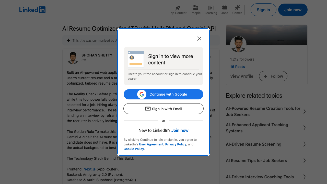Click the 'Create your free account' description
Viewport: 327px width, 184px height.
coord(165,76)
